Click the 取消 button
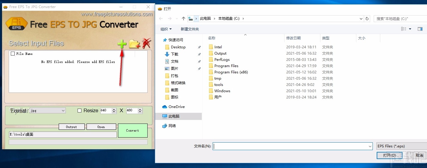The width and height of the screenshot is (427, 168). tap(420, 155)
